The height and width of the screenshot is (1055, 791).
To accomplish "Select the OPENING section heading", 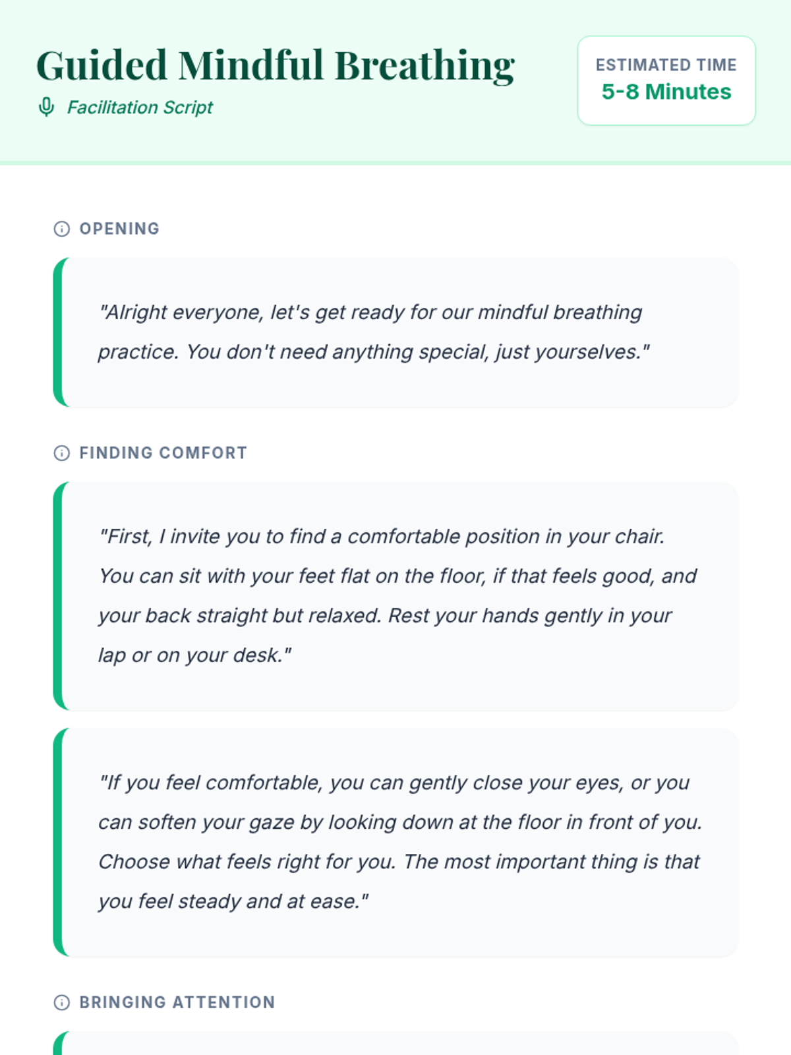I will 119,229.
